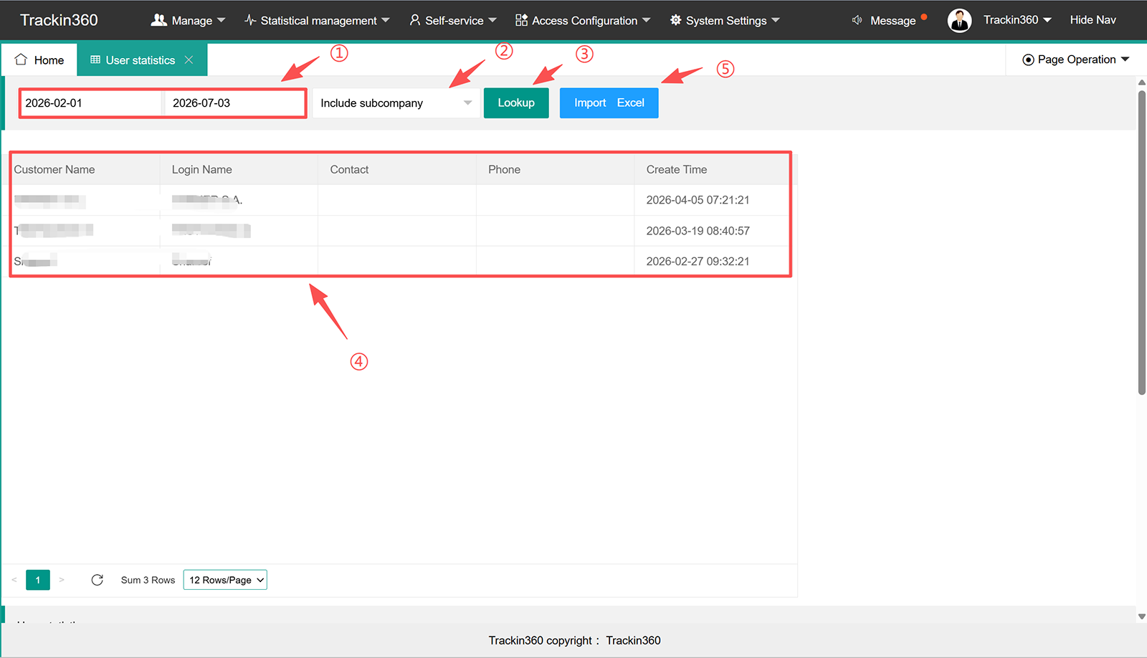Click the vertical scrollbar thumb

point(1142,242)
